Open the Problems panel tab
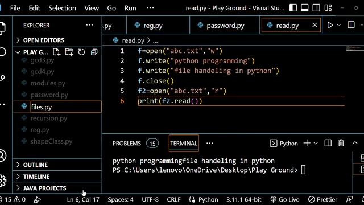 click(x=135, y=143)
